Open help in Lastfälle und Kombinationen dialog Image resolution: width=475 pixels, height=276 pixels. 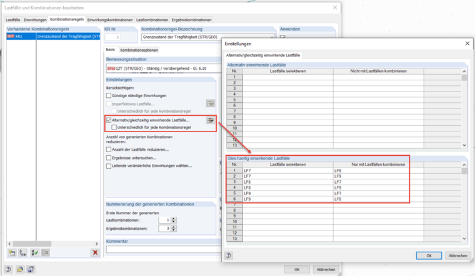[x=8, y=269]
